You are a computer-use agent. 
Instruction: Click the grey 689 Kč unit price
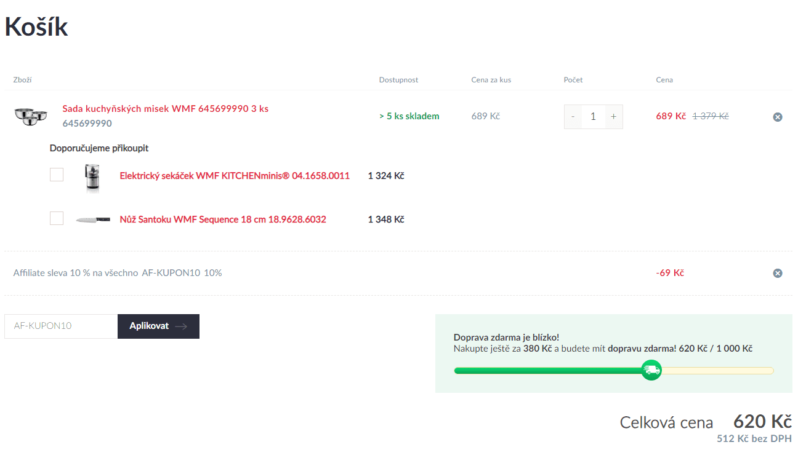(486, 116)
